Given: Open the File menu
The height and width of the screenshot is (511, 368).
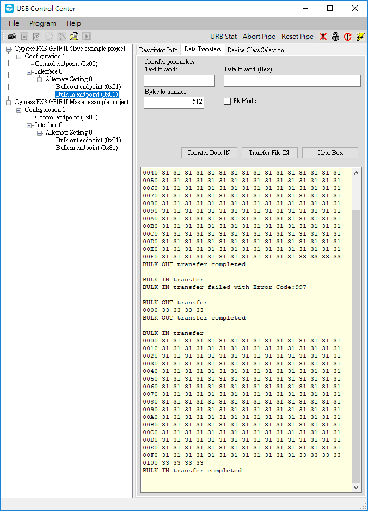Looking at the screenshot, I should tap(14, 23).
